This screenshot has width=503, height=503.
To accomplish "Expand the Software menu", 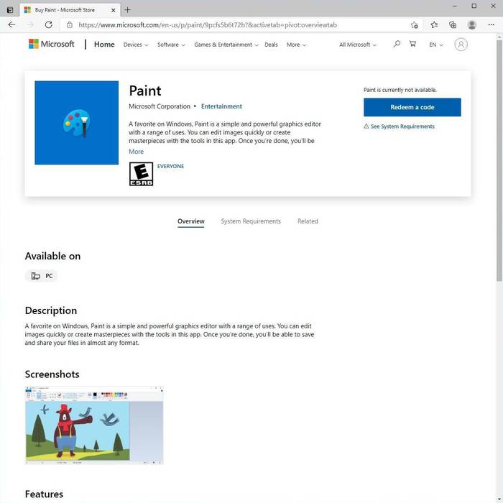I will coord(171,45).
